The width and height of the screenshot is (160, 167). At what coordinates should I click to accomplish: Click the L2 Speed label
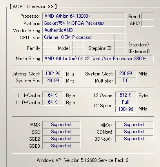point(103,106)
